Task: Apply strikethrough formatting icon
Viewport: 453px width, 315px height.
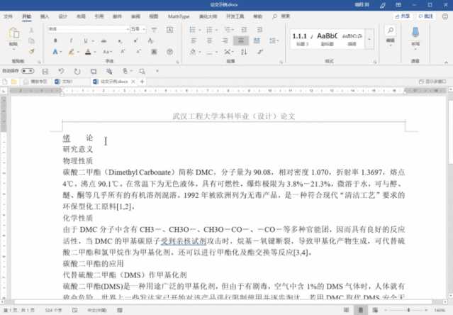Action: pyautogui.click(x=104, y=41)
